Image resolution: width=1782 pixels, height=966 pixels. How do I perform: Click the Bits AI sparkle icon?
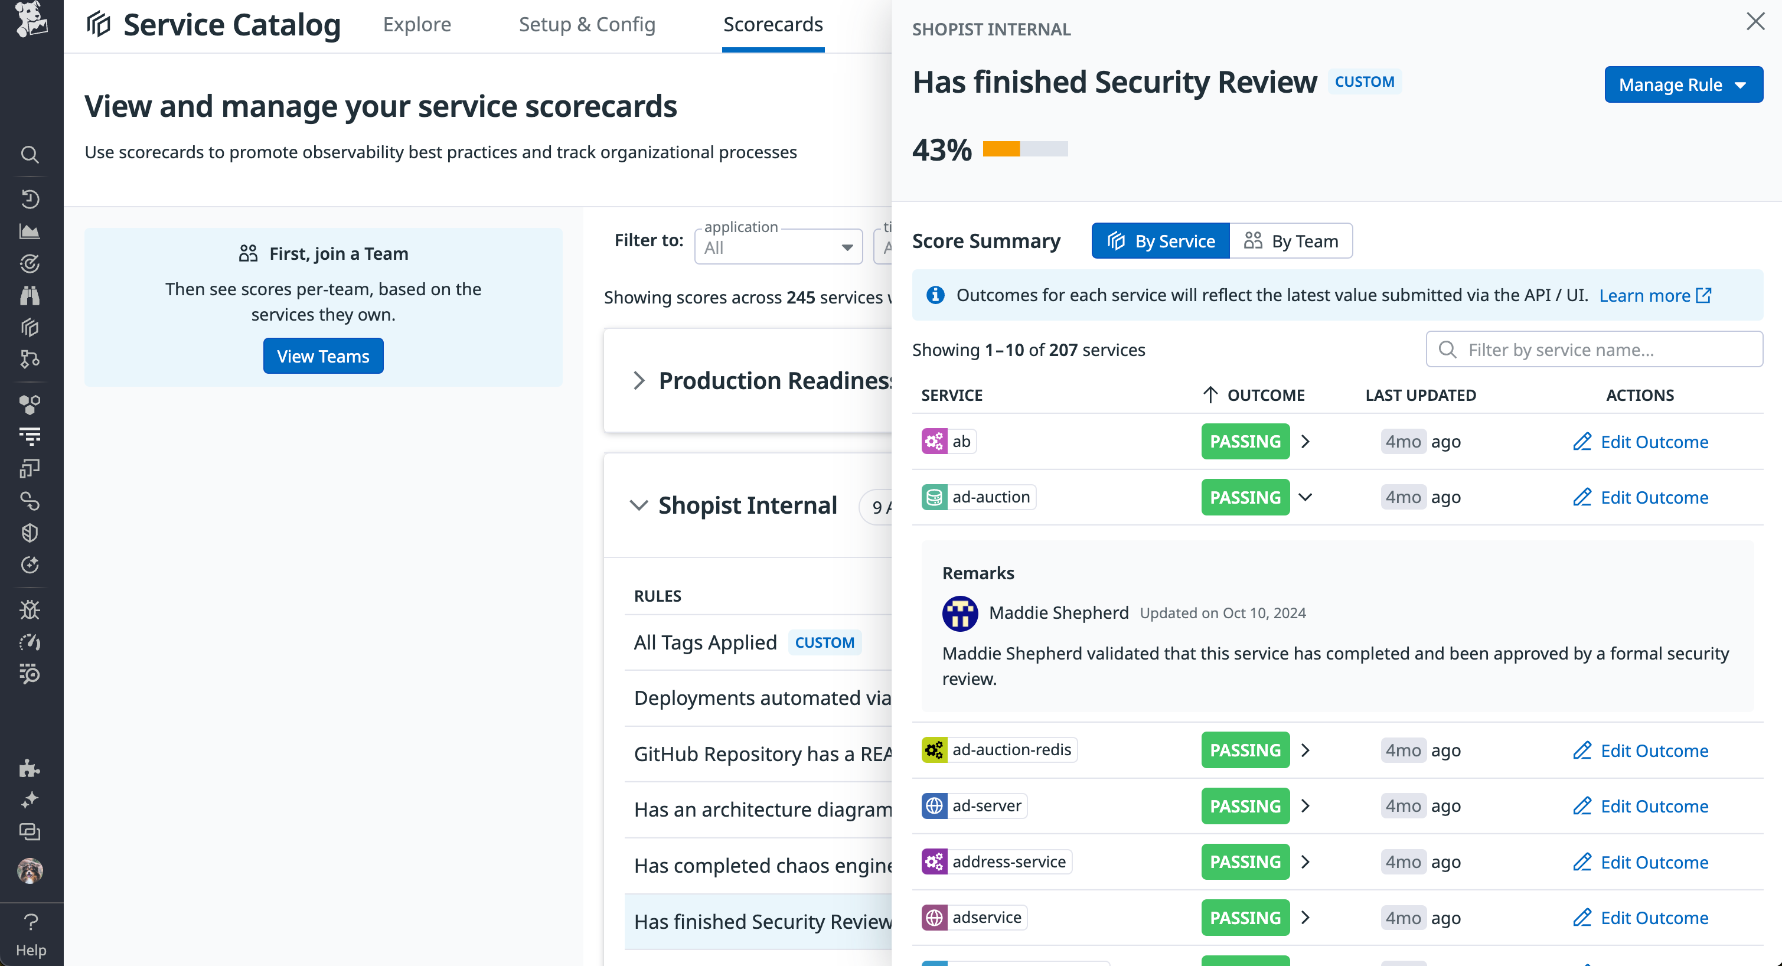click(x=31, y=799)
